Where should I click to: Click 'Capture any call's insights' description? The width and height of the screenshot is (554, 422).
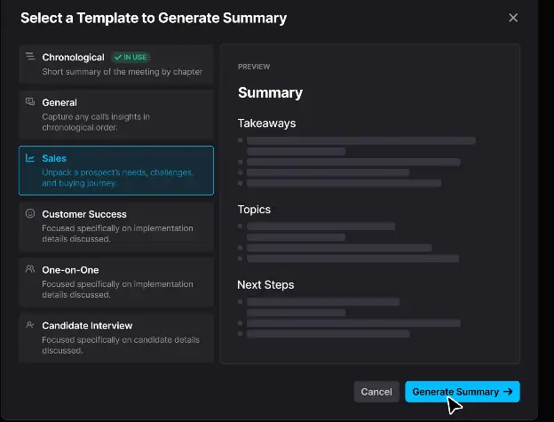coord(96,122)
